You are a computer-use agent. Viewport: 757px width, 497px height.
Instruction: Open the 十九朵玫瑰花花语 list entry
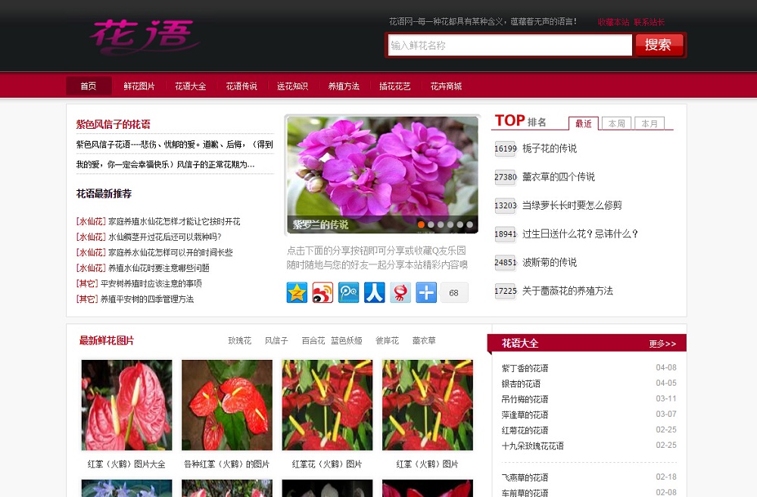532,445
